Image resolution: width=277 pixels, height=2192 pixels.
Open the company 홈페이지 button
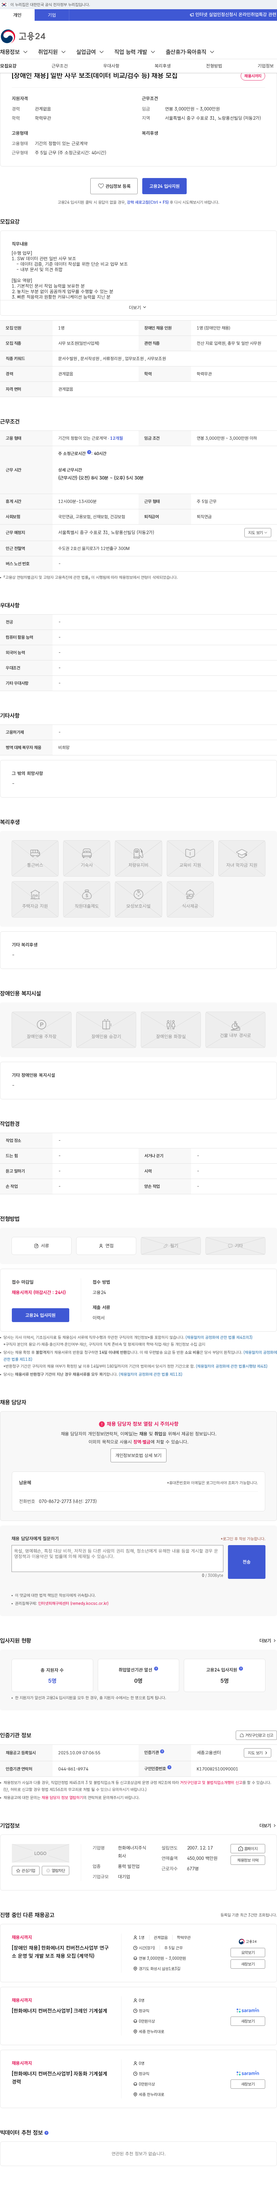pyautogui.click(x=248, y=1848)
